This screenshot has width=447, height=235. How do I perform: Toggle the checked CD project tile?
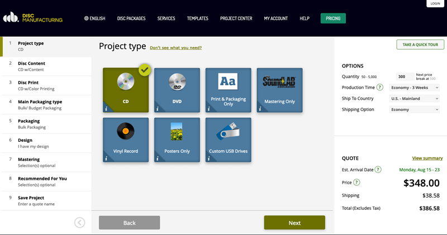pos(126,90)
